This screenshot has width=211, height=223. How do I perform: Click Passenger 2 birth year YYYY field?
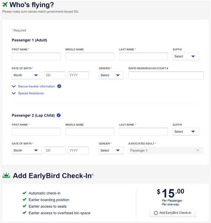pyautogui.click(x=78, y=151)
